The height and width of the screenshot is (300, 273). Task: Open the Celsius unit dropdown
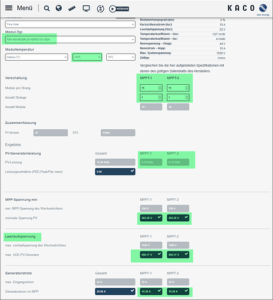point(37,57)
